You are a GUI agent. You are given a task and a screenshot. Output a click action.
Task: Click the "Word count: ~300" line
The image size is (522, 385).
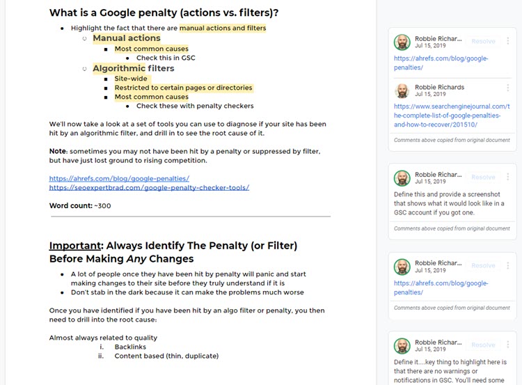[80, 206]
